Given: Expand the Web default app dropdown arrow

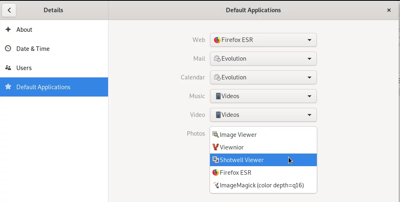Looking at the screenshot, I should tap(309, 40).
